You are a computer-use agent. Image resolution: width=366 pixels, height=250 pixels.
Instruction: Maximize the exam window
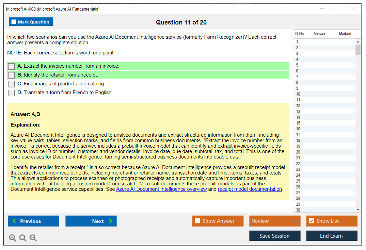[x=337, y=9]
